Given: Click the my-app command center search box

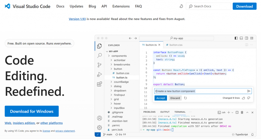Looking at the screenshot, I should pos(176,38).
